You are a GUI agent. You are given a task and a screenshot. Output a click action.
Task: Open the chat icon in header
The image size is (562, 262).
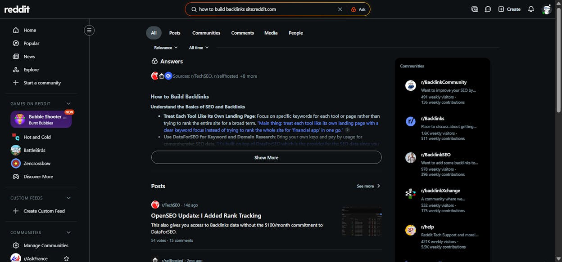coord(488,9)
